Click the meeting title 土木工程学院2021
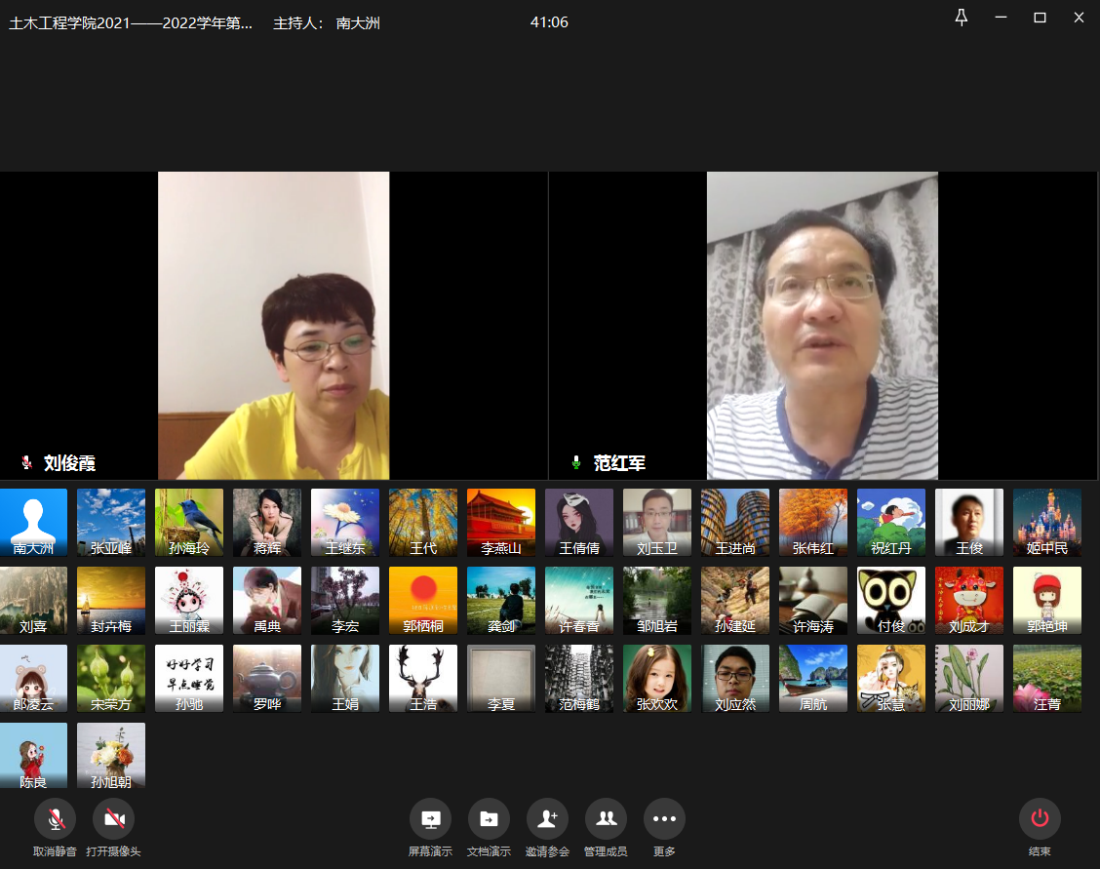 pyautogui.click(x=131, y=23)
